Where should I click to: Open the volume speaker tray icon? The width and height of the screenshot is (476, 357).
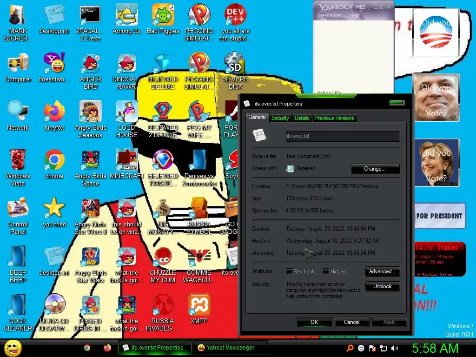(395, 348)
